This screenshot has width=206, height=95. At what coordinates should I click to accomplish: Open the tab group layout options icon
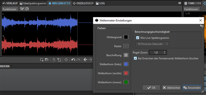179,3
